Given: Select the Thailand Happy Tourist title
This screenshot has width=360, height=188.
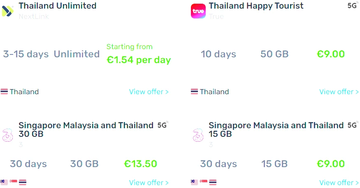Looking at the screenshot, I should point(256,6).
